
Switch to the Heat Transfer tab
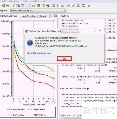28,16
